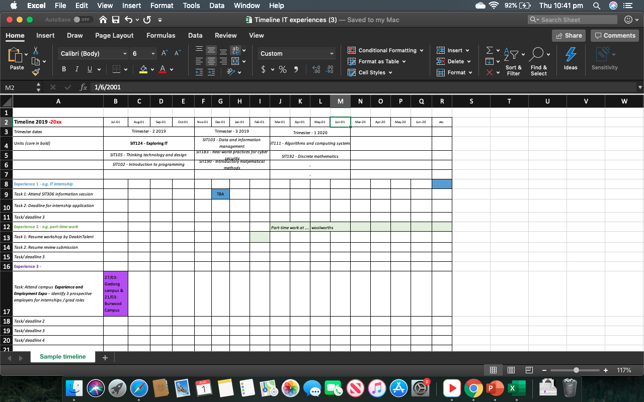Screen dimensions: 644x402
Task: Switch to the Page Layout tab
Action: [114, 35]
